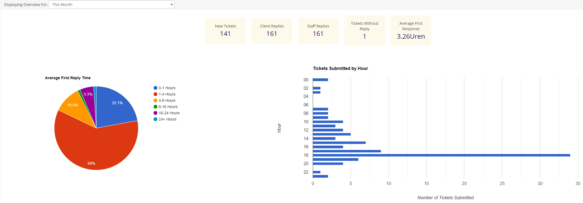Click the top bar for hour 00
Image resolution: width=583 pixels, height=203 pixels.
[x=320, y=80]
